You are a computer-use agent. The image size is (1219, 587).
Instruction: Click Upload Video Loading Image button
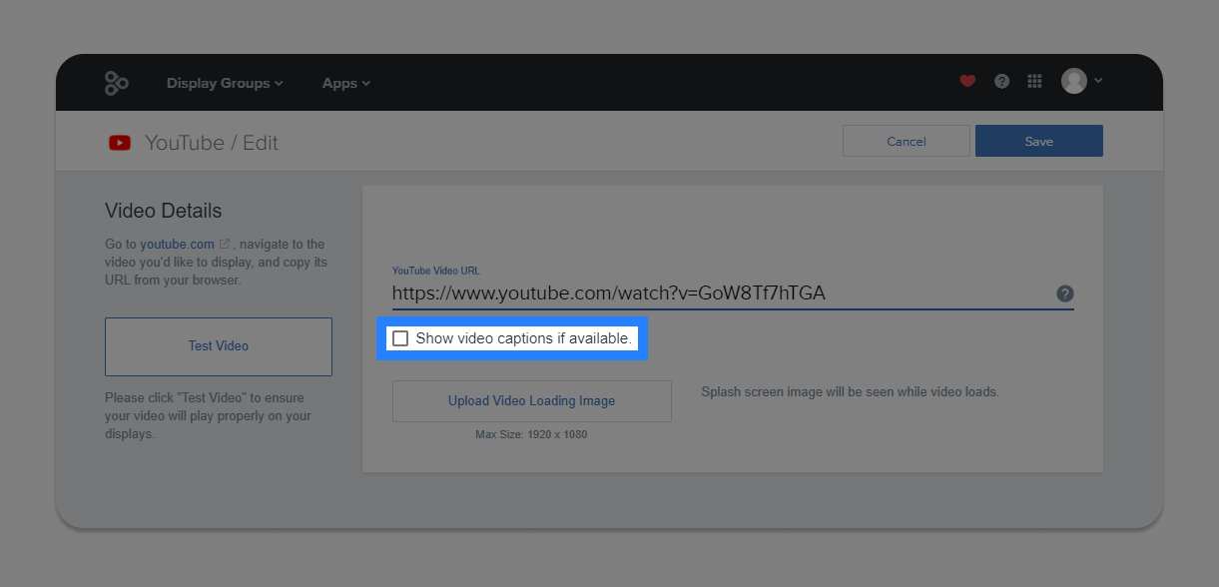click(x=532, y=401)
